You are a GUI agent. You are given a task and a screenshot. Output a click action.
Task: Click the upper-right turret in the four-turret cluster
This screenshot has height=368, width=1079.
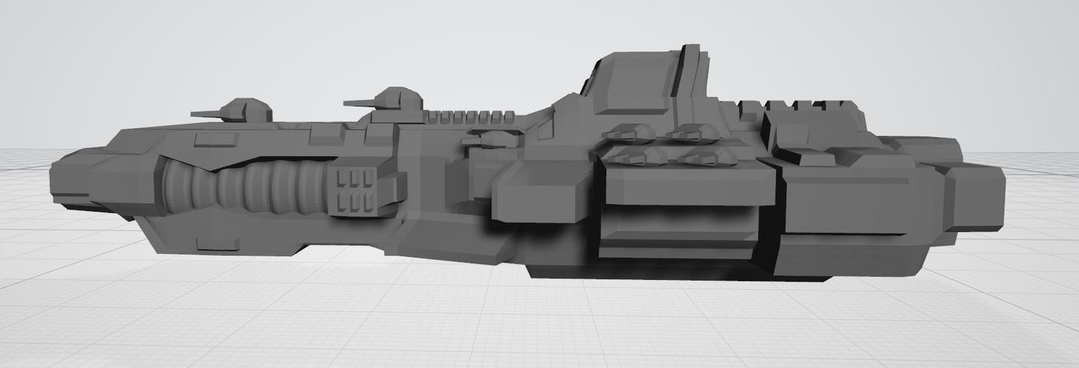(693, 132)
